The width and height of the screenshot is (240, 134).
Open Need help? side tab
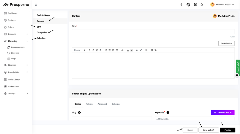point(238,67)
